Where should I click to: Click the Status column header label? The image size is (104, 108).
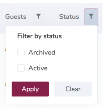[69, 17]
